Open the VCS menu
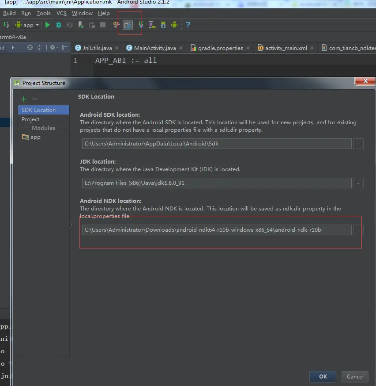Image resolution: width=376 pixels, height=386 pixels. click(61, 13)
